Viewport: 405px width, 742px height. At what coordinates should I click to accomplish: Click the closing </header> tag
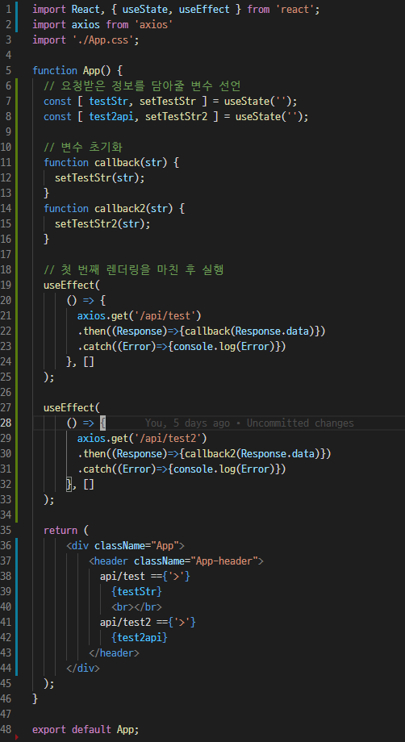(x=114, y=653)
